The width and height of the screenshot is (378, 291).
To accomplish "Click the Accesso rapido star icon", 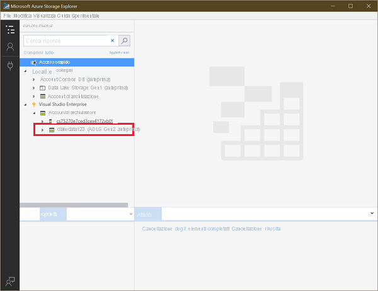I will [34, 62].
